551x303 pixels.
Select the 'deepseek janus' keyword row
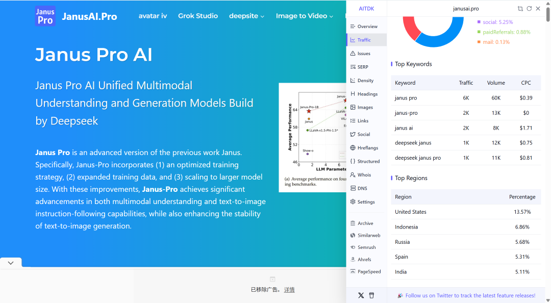[x=466, y=143]
